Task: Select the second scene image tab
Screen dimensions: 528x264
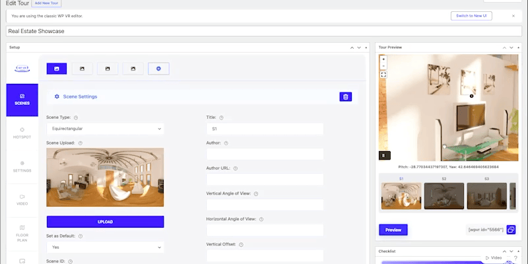Action: point(82,69)
